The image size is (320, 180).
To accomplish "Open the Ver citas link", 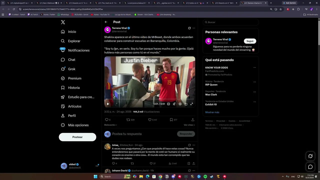I will click(x=189, y=125).
